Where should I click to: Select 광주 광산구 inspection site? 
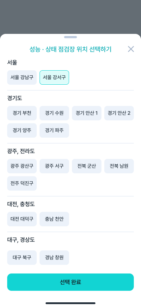[x=22, y=166]
